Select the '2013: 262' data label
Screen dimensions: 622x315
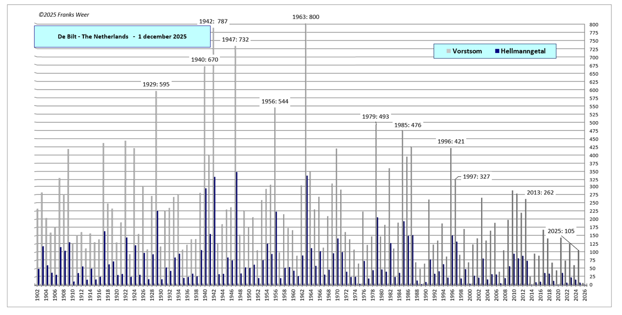tap(540, 193)
